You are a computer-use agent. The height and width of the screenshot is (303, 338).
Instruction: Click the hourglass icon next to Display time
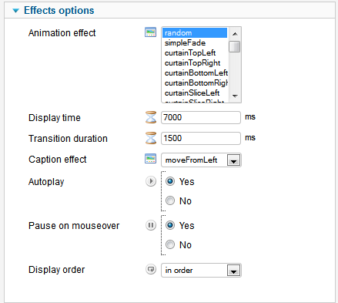[x=151, y=117]
